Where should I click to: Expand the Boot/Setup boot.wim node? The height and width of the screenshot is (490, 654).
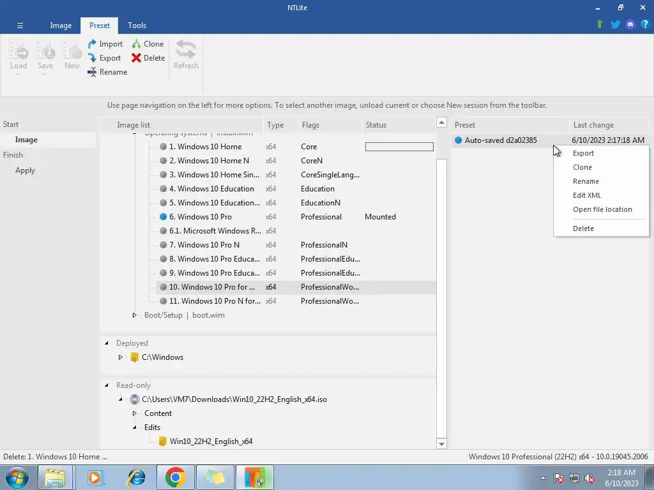[134, 315]
